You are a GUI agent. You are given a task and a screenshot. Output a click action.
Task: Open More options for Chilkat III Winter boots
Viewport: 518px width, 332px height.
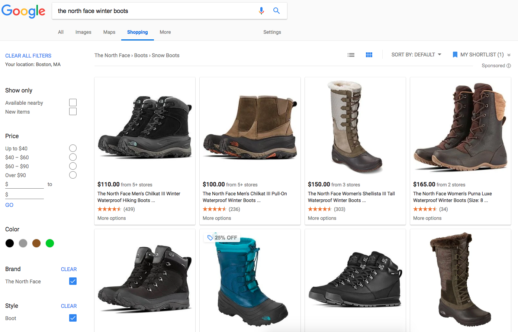(x=112, y=218)
